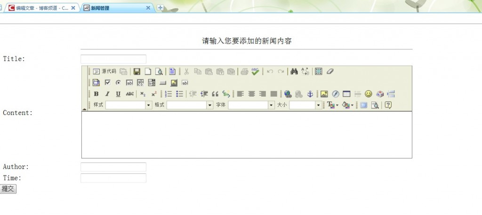
Task: Insert a text field form icon
Action: (130, 83)
